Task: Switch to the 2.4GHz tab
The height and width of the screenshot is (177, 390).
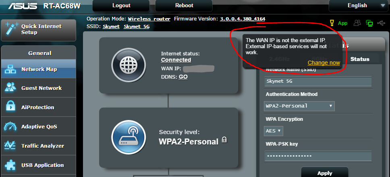Action: [279, 59]
